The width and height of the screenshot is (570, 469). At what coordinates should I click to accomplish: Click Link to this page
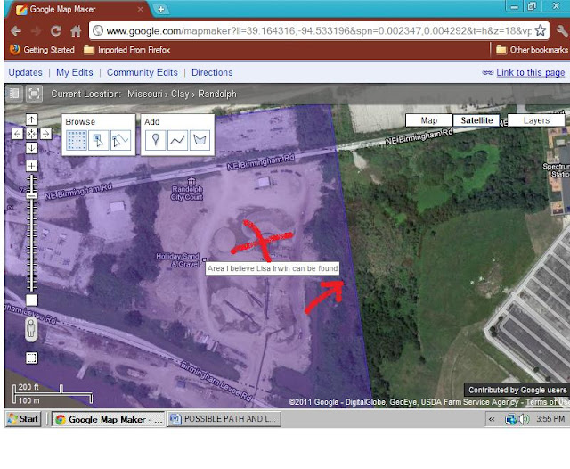(x=531, y=72)
